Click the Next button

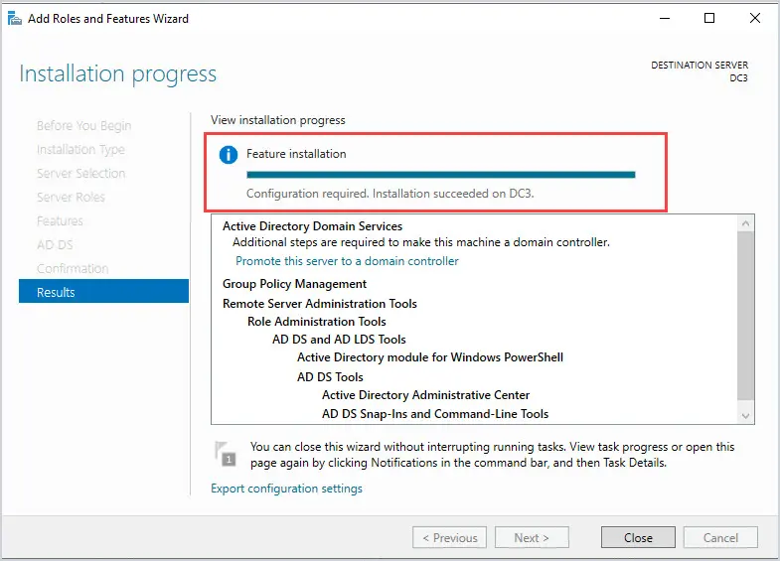point(532,537)
